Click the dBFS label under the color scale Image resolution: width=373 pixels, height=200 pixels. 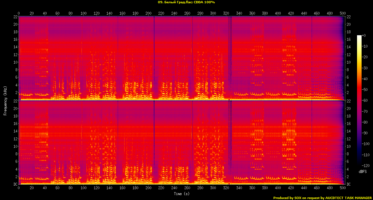363,171
